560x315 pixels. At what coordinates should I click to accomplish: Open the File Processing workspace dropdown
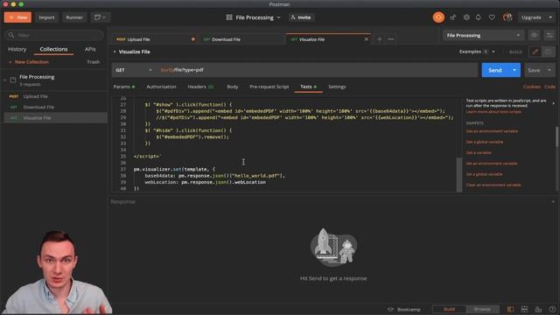click(x=258, y=17)
